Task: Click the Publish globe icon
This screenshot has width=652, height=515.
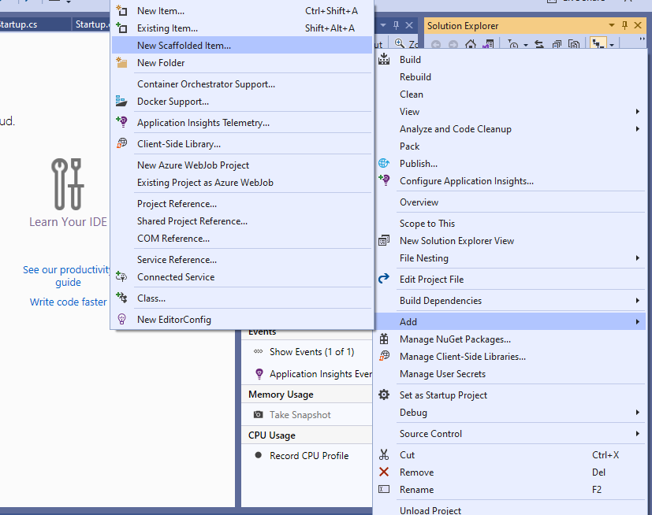Action: pos(384,163)
